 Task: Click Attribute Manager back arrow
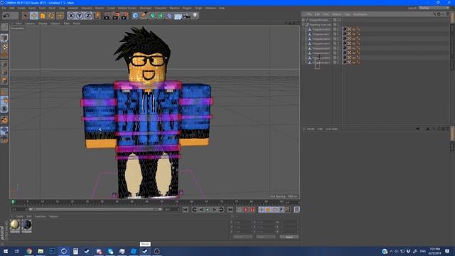pyautogui.click(x=417, y=129)
